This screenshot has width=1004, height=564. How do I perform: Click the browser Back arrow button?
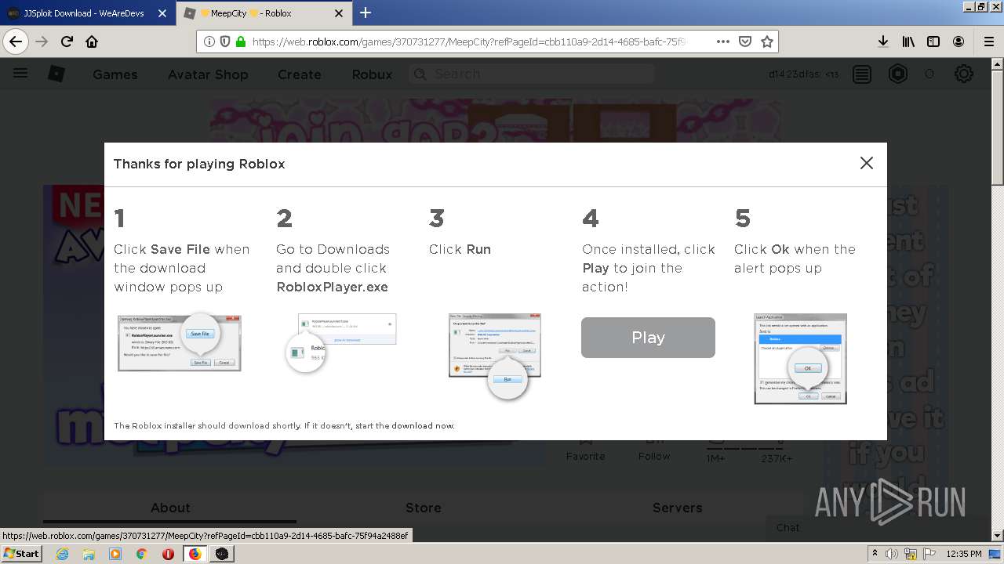click(x=16, y=42)
